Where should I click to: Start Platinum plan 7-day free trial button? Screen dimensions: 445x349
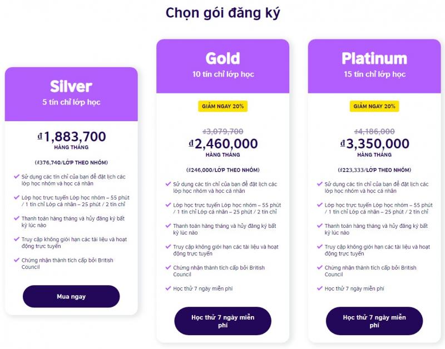[x=374, y=321]
